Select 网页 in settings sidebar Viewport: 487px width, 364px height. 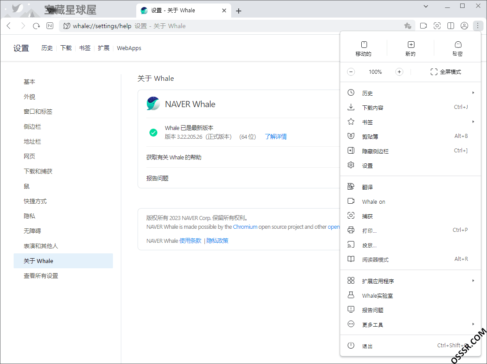pos(63,156)
